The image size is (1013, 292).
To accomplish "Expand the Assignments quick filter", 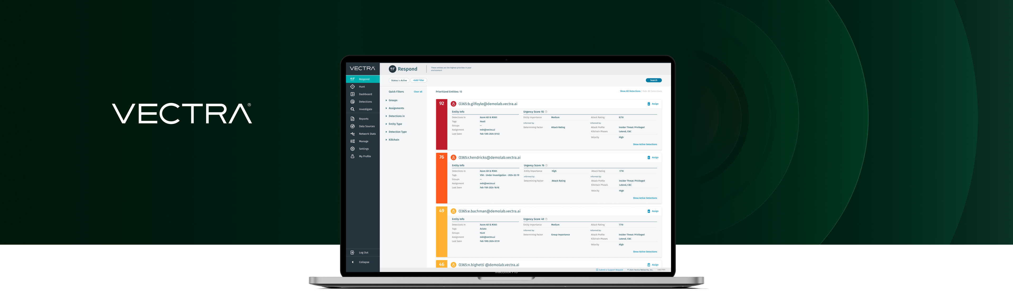I will (395, 108).
